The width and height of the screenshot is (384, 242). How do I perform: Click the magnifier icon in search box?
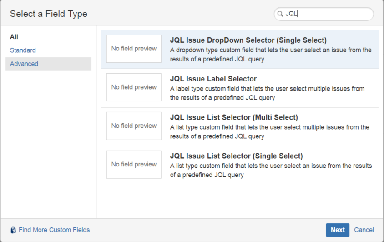tap(280, 14)
